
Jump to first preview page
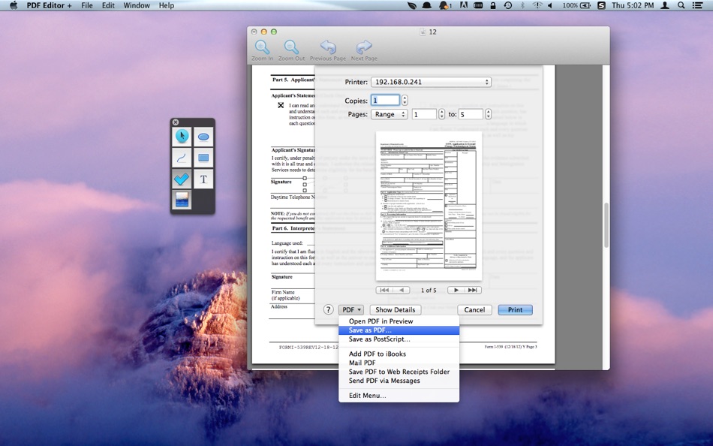[x=384, y=290]
